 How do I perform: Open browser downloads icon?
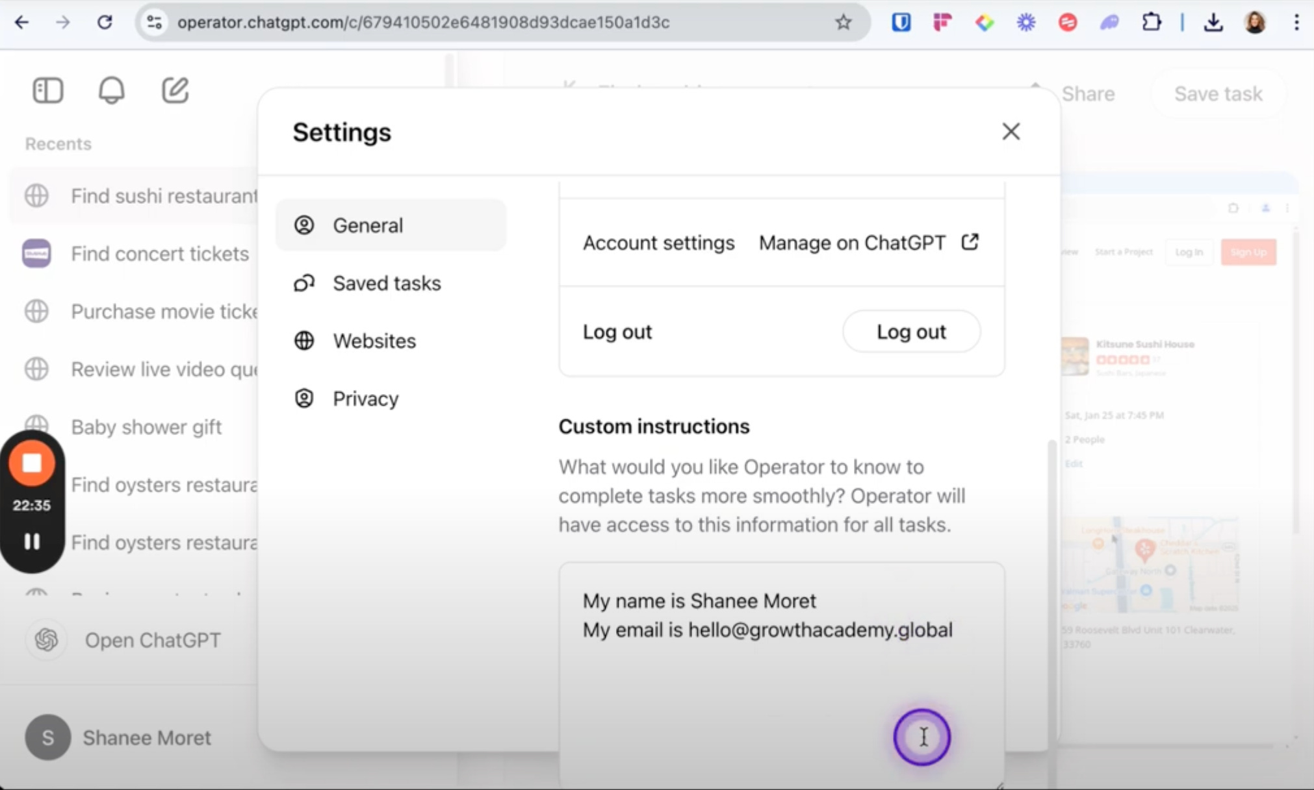pos(1213,22)
